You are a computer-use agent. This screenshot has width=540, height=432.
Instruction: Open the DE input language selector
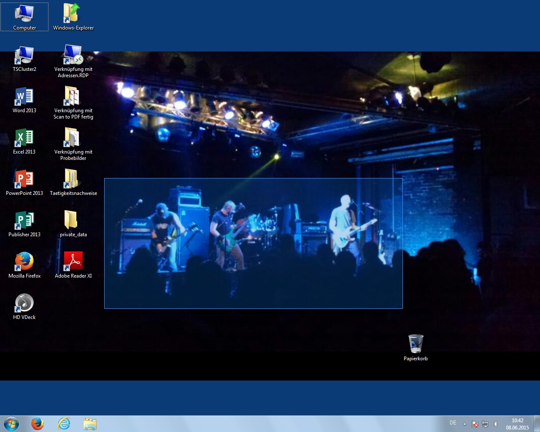point(453,423)
